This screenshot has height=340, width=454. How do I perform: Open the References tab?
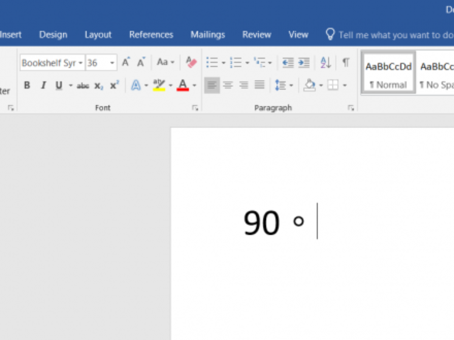coord(151,35)
